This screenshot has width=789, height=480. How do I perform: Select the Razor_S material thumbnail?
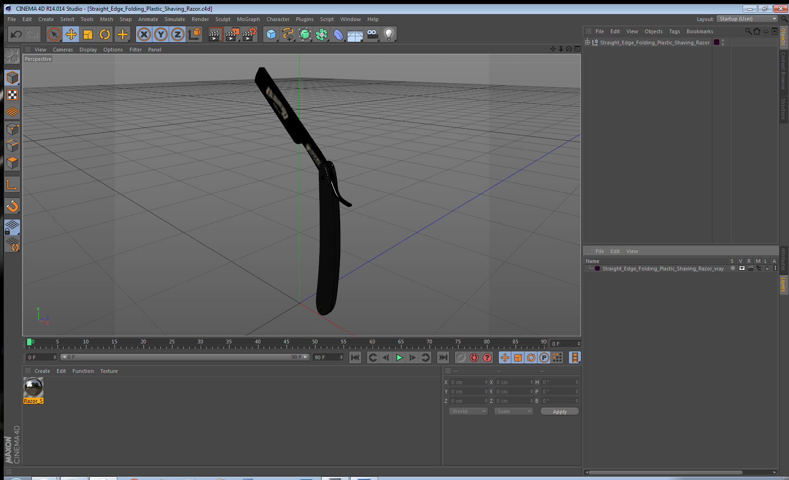pos(33,388)
